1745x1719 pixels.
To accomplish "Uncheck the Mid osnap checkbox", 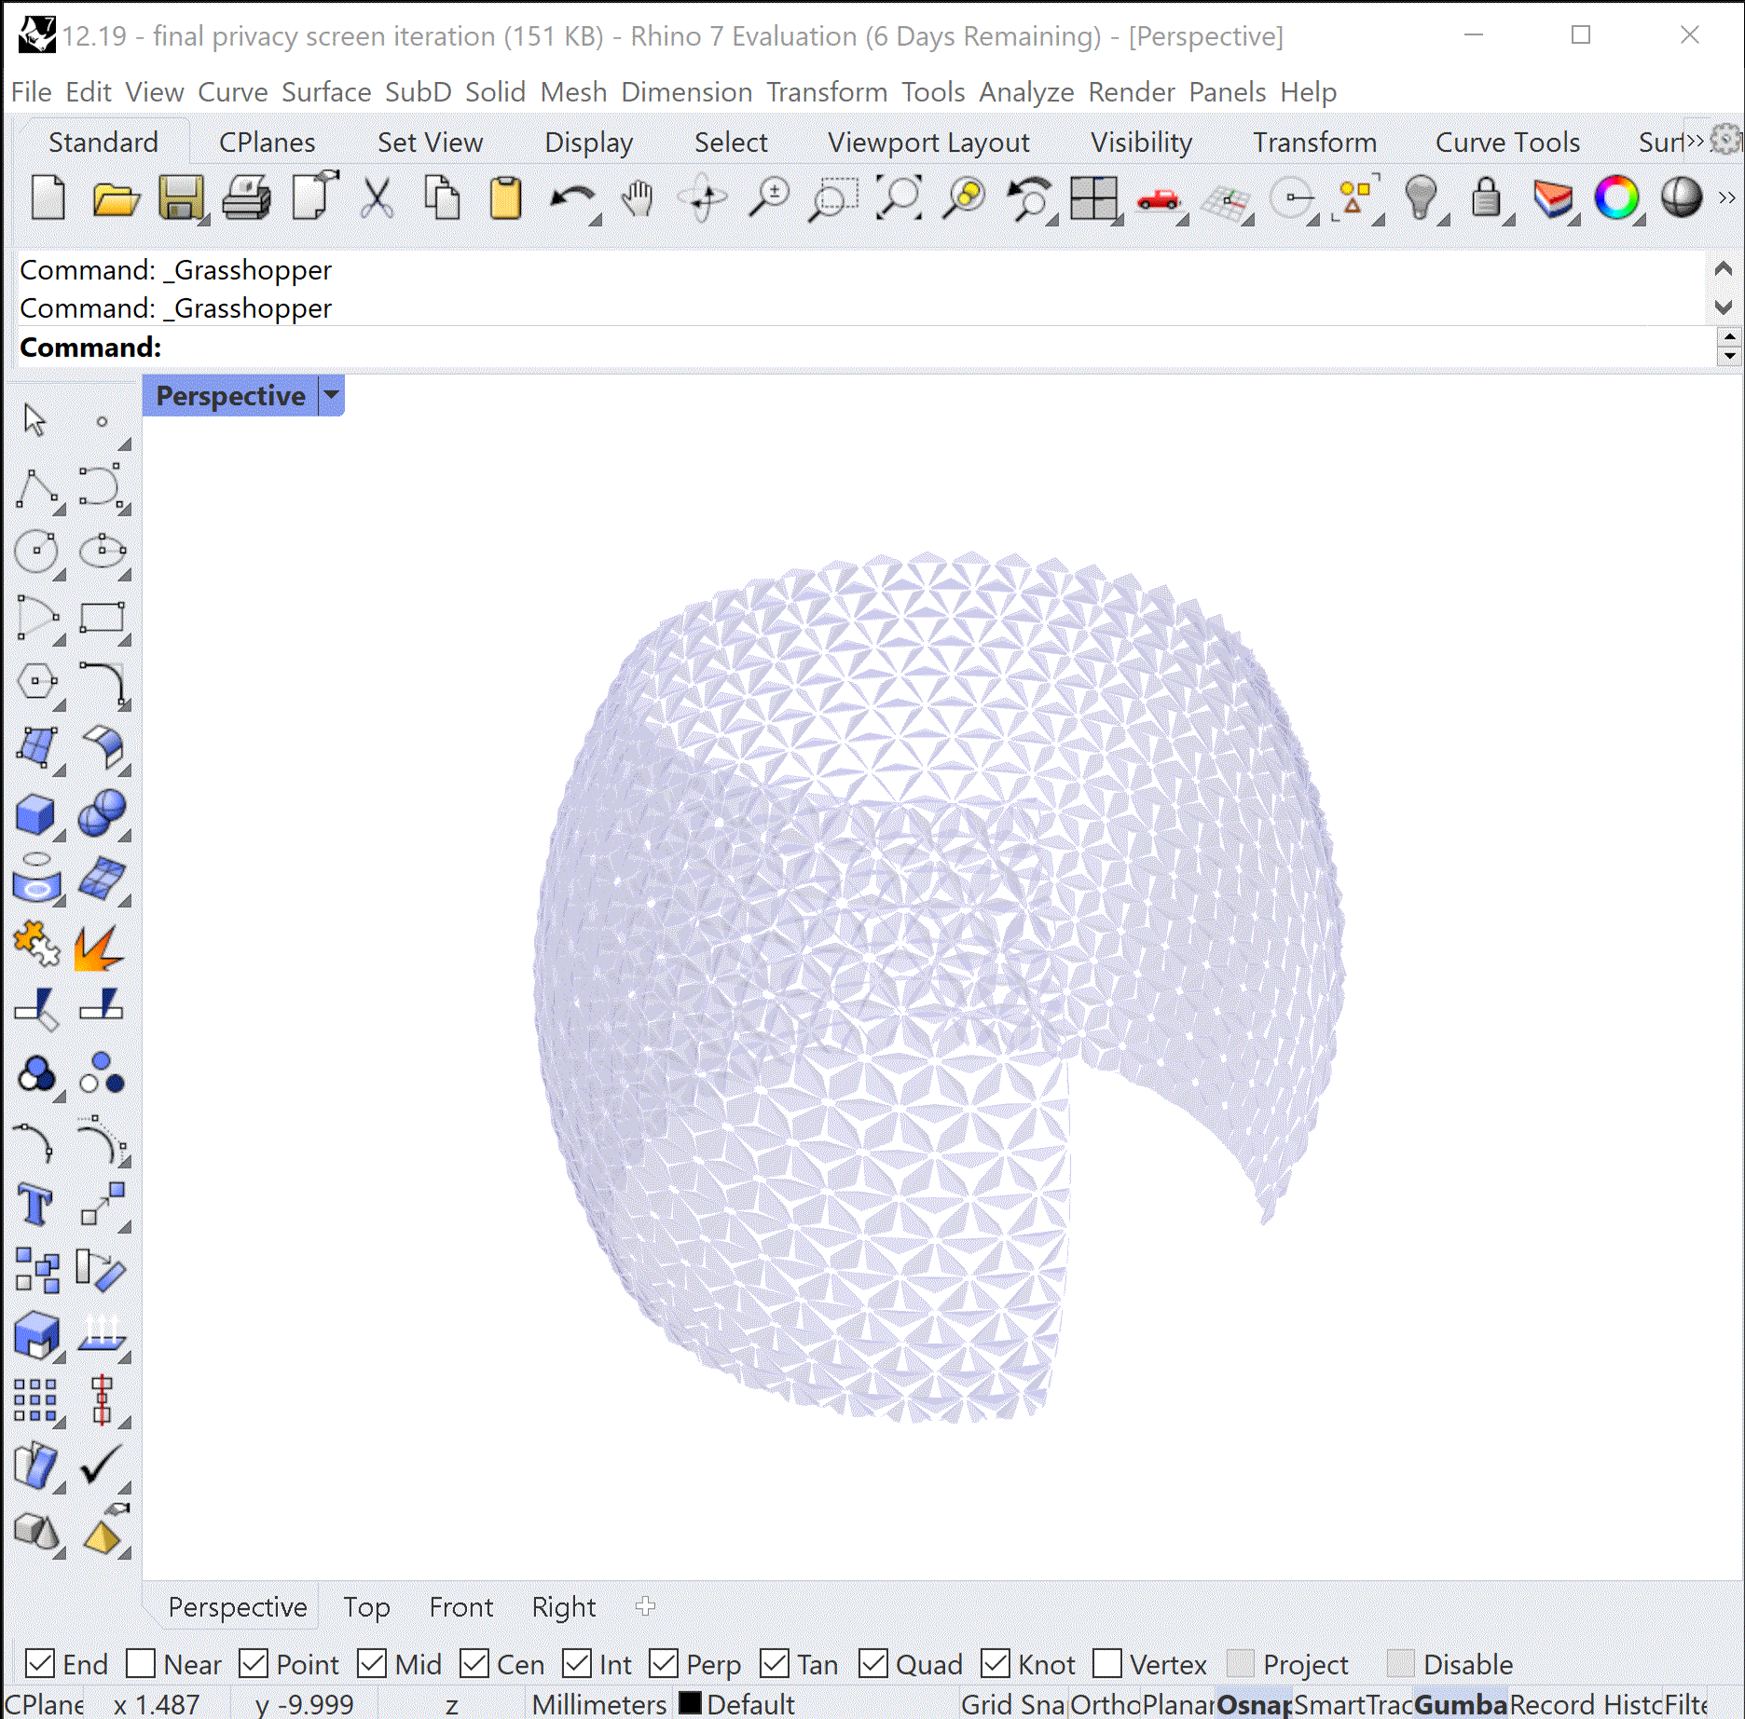I will click(x=372, y=1663).
